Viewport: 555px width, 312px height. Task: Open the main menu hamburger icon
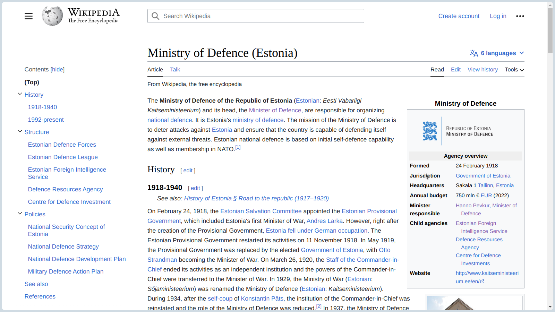coord(28,16)
